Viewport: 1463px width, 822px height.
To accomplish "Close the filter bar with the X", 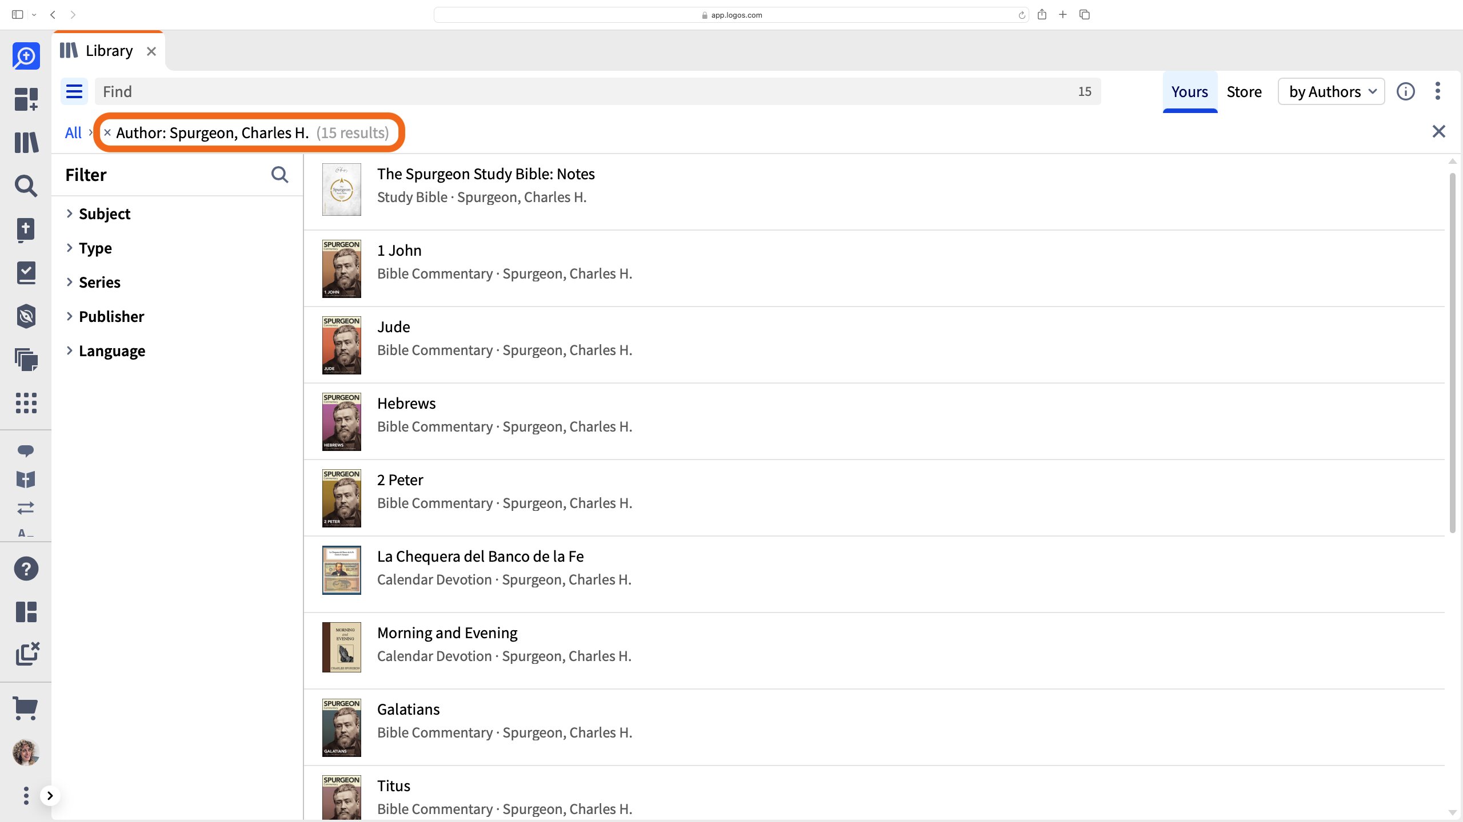I will pos(1439,131).
